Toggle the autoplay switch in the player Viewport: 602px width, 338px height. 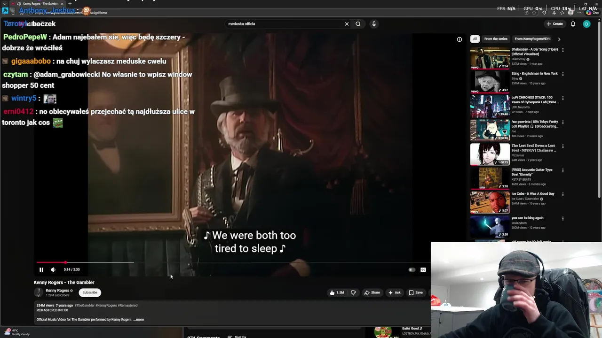point(412,269)
